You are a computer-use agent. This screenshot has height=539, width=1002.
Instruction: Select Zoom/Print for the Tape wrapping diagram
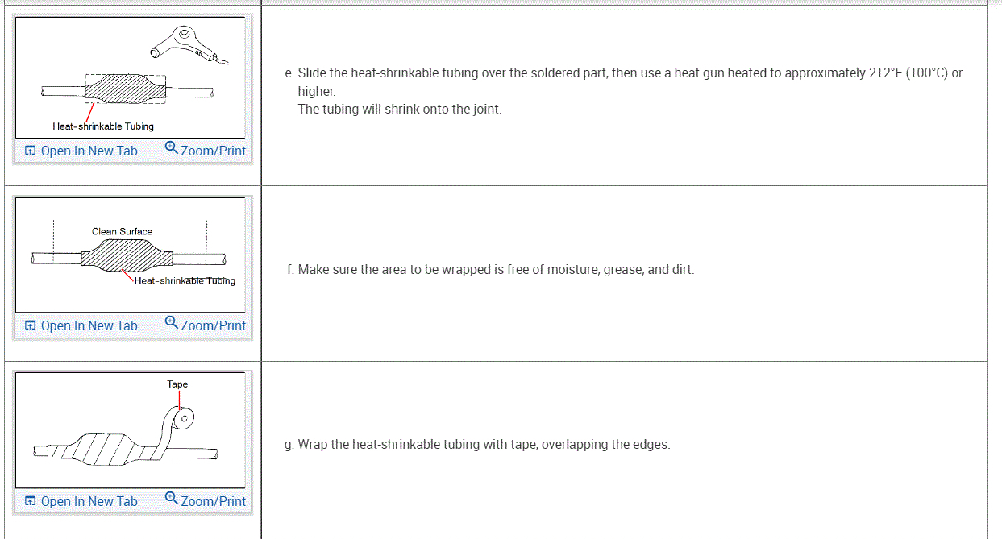(206, 501)
